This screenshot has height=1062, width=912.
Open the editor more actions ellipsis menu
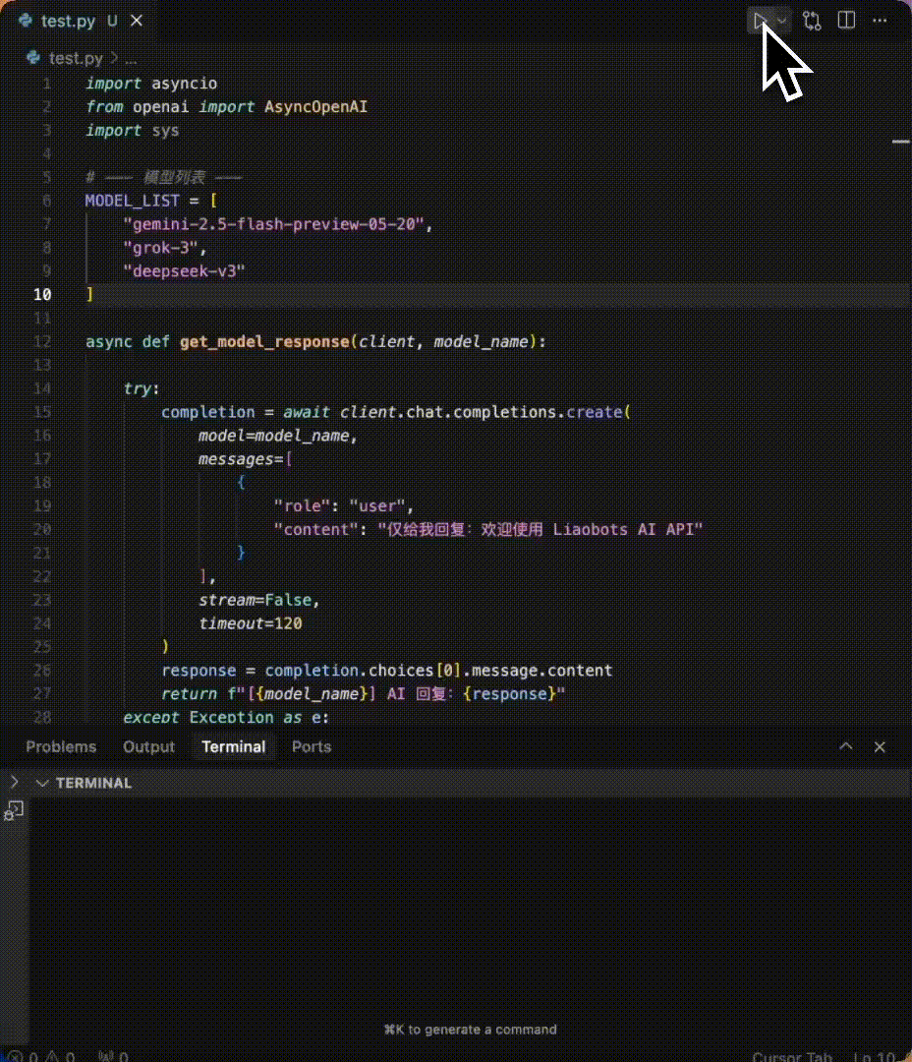[880, 21]
